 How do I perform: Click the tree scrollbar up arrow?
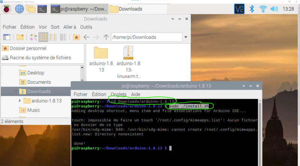click(82, 67)
